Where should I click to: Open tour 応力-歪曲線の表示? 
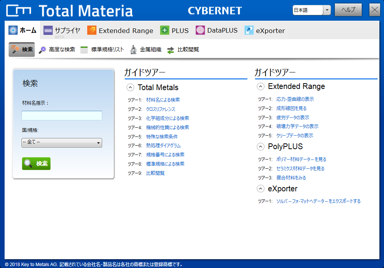tap(295, 99)
